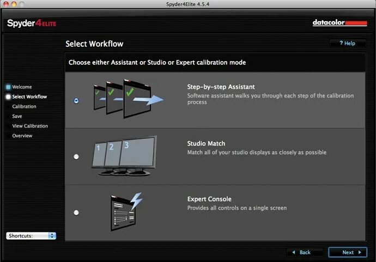Open the Help link
Screen dimensions: 376x262
347,43
